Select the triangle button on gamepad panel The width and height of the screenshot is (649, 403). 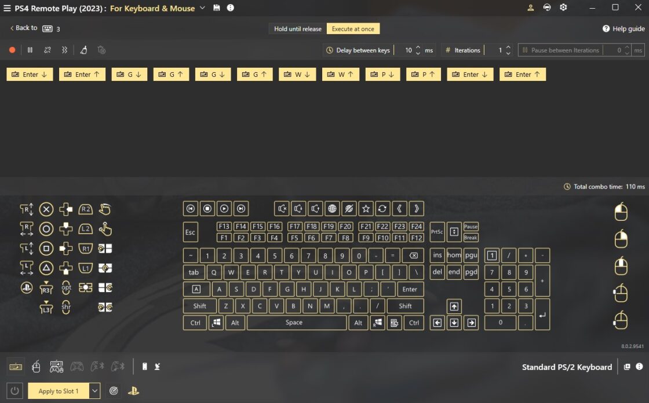tap(46, 268)
